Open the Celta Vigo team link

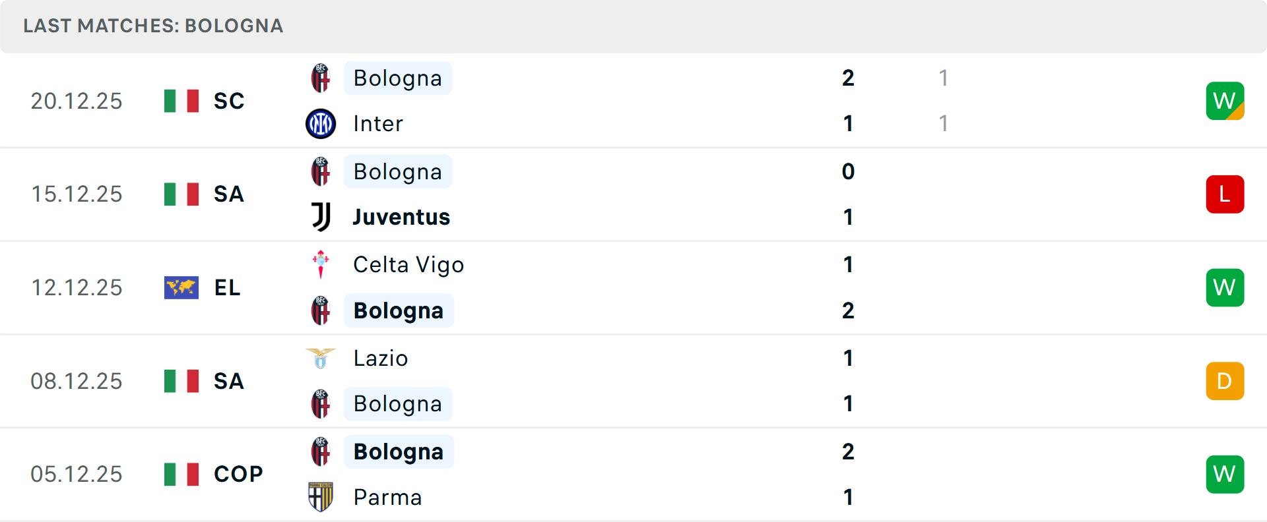tap(408, 264)
